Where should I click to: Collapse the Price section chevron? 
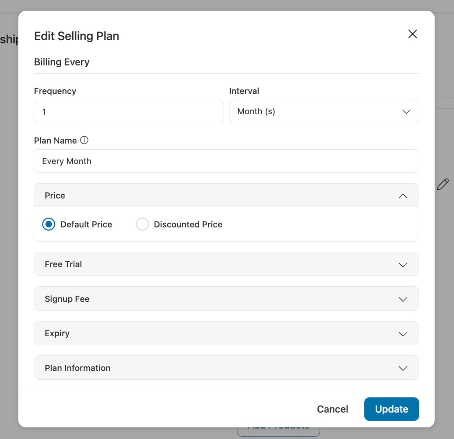click(403, 196)
